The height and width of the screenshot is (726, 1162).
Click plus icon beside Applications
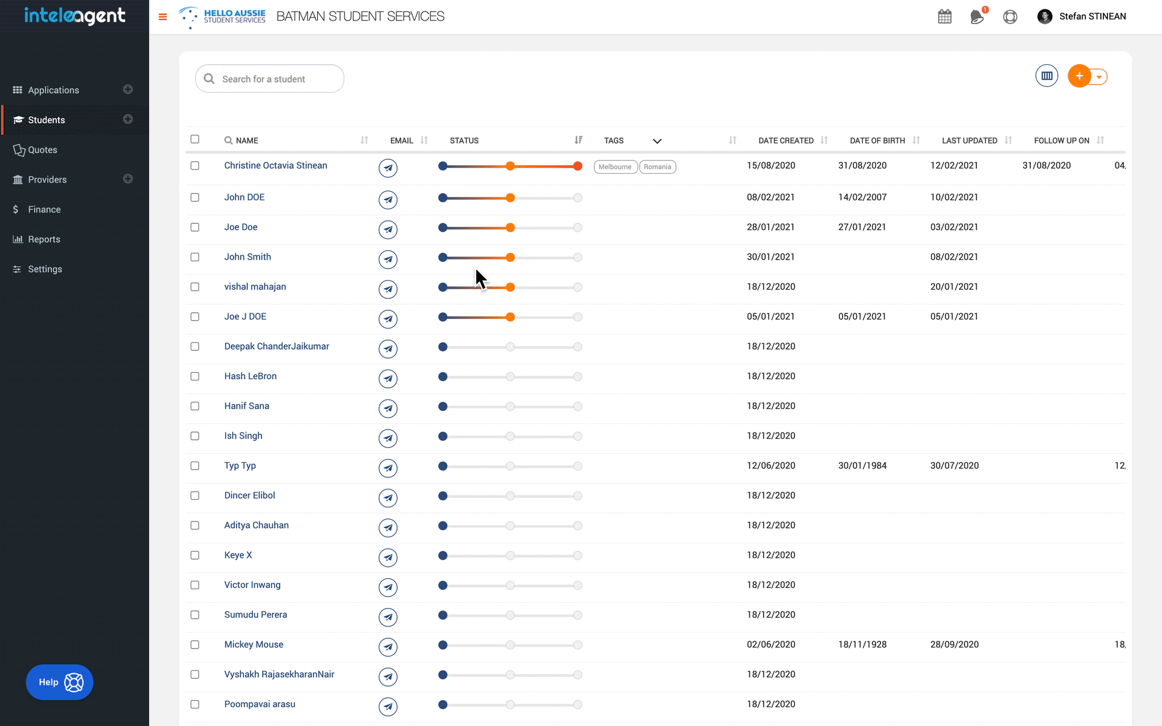(x=128, y=90)
